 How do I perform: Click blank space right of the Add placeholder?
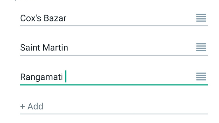(128, 106)
